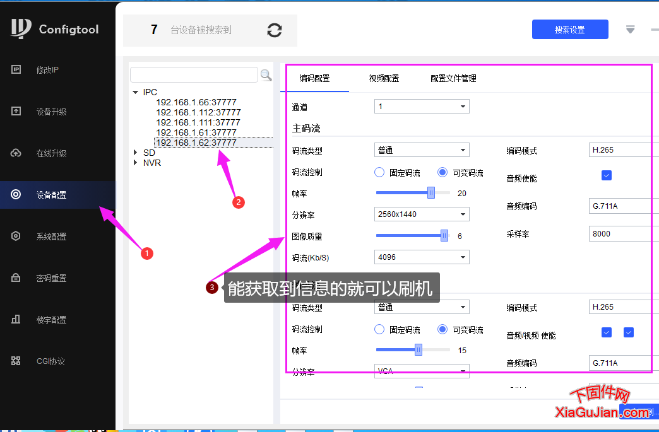The image size is (659, 432).
Task: Toggle the first 音频/视频 使能 checkbox
Action: tap(607, 332)
